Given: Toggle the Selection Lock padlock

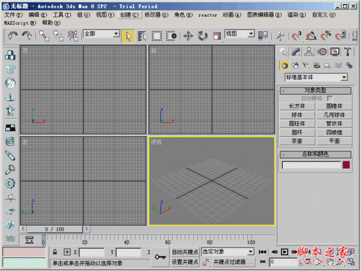Looking at the screenshot, I should click(55, 252).
